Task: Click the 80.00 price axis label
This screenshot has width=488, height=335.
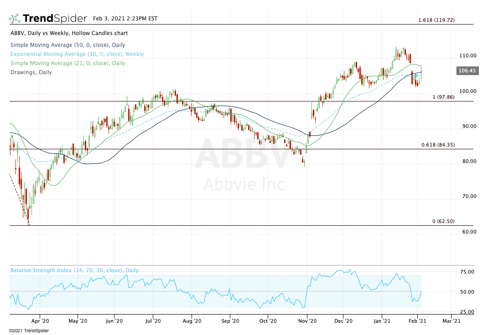Action: click(469, 161)
